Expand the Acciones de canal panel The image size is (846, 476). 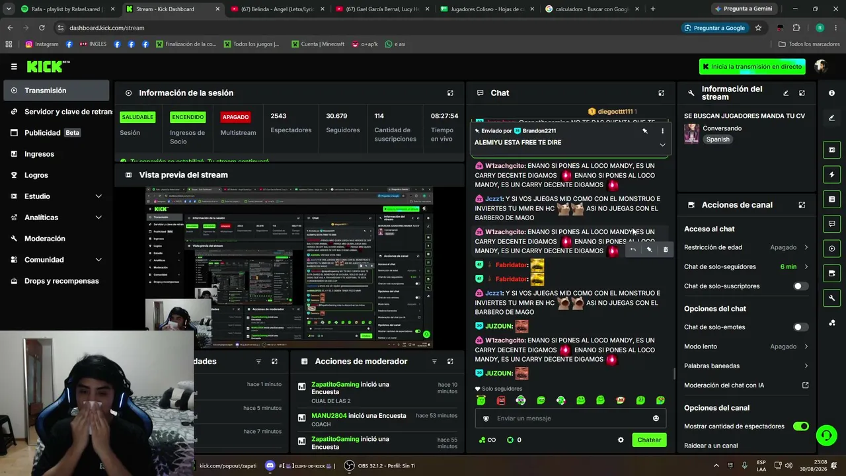[802, 205]
